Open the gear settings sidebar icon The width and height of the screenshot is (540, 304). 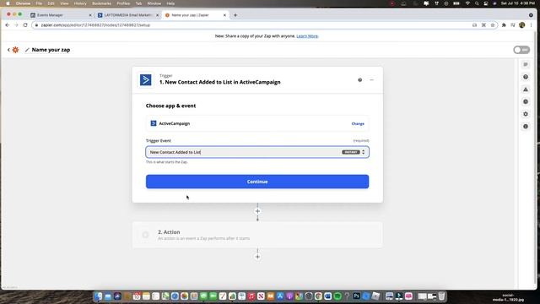[526, 114]
